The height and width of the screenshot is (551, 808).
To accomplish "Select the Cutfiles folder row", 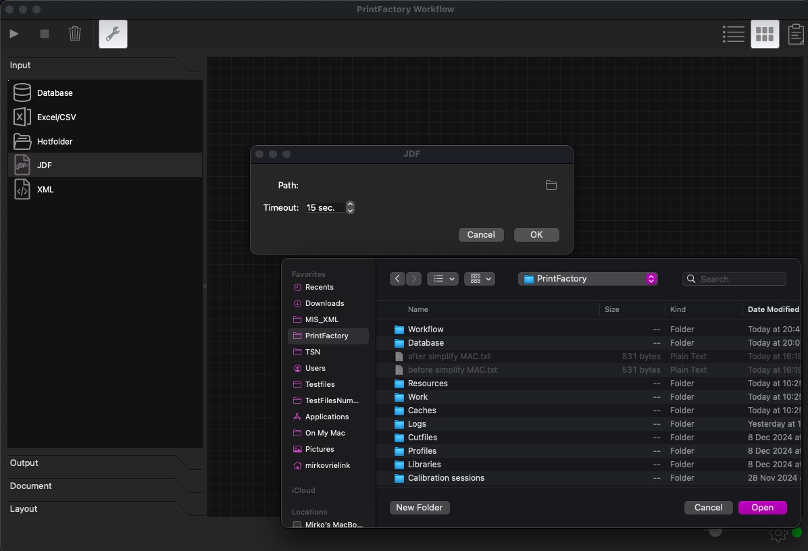I will point(588,437).
